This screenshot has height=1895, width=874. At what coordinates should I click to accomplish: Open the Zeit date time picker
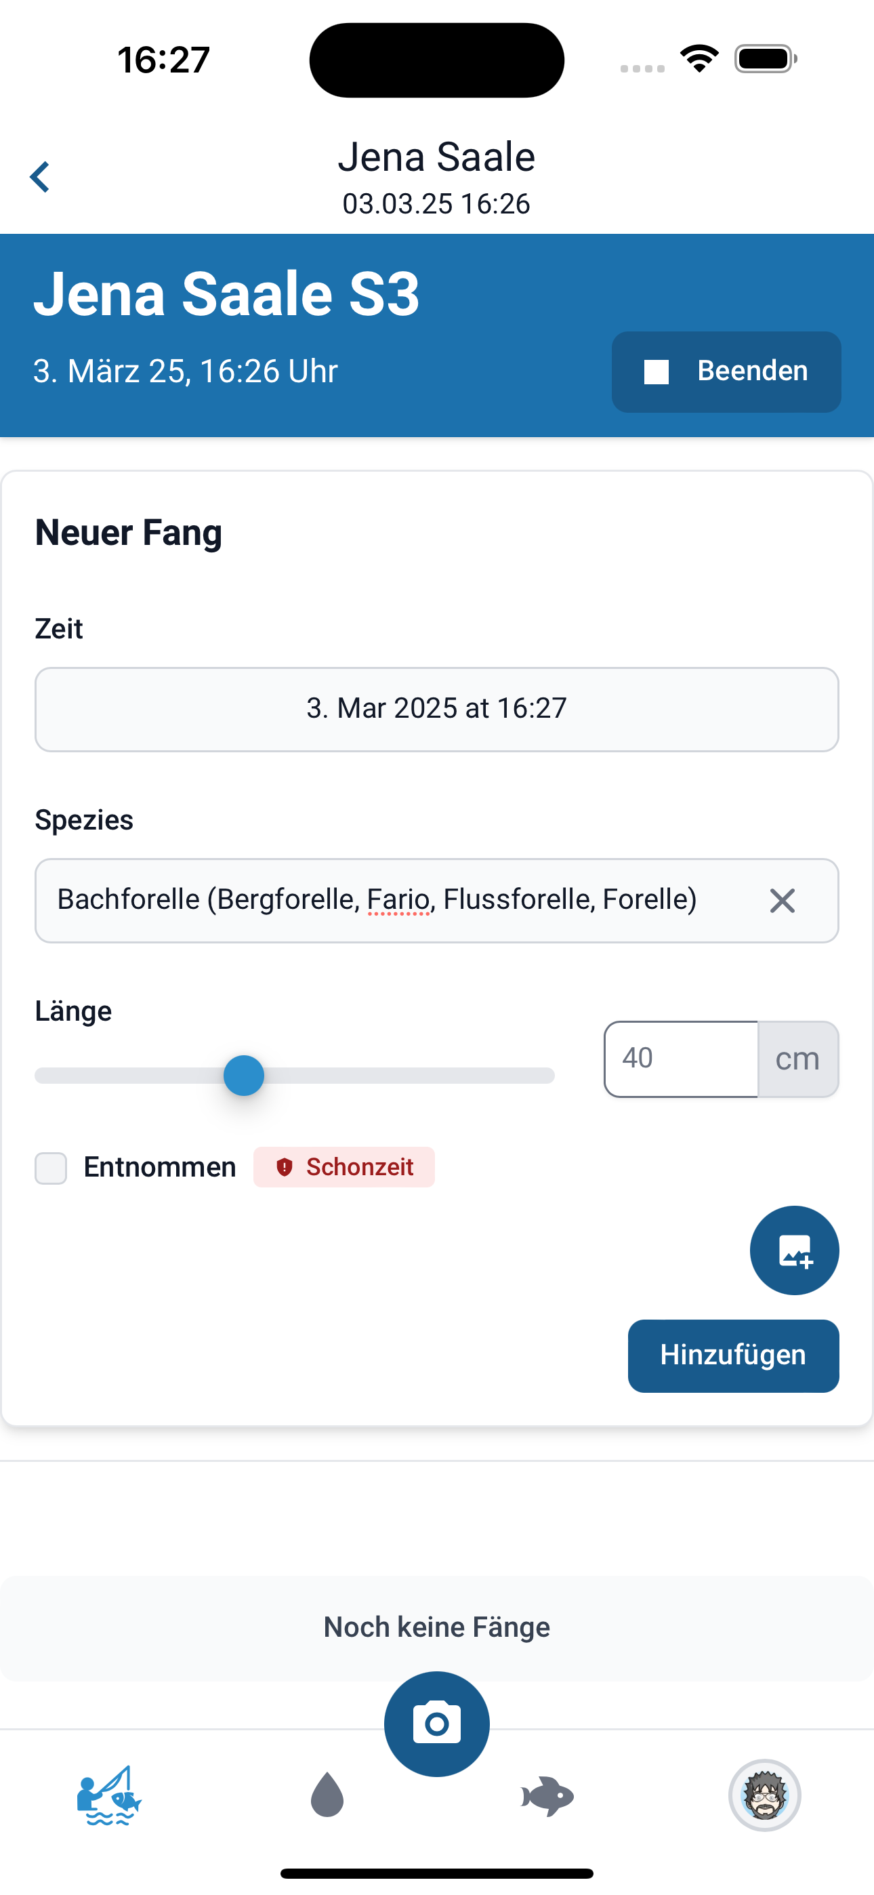(437, 709)
